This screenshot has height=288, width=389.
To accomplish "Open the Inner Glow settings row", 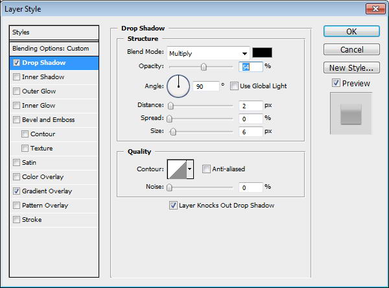I will tap(54, 106).
